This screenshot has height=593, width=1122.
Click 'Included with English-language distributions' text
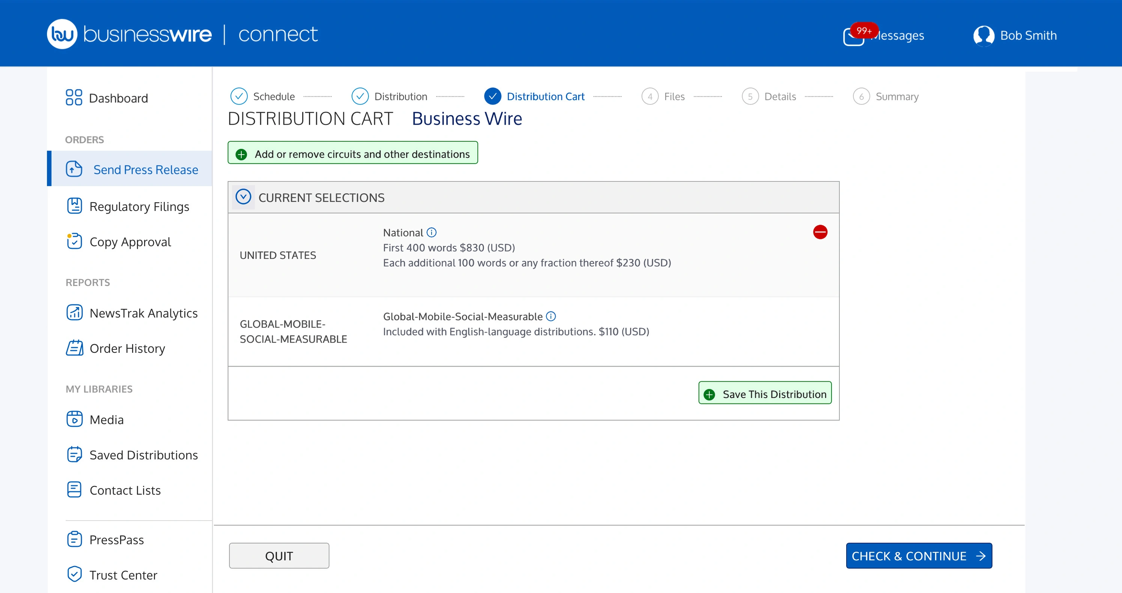click(489, 331)
